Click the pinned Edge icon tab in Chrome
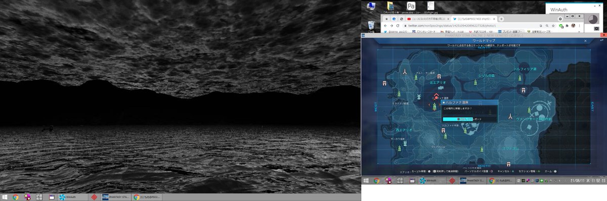This screenshot has width=607, height=201. 394,19
